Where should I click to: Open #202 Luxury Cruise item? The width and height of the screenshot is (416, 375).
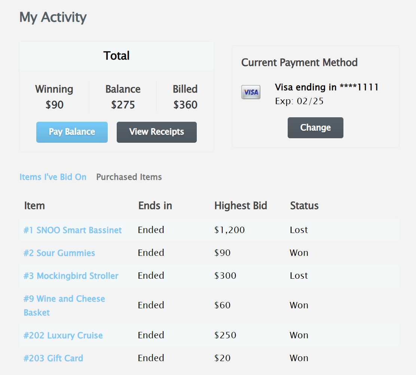63,335
